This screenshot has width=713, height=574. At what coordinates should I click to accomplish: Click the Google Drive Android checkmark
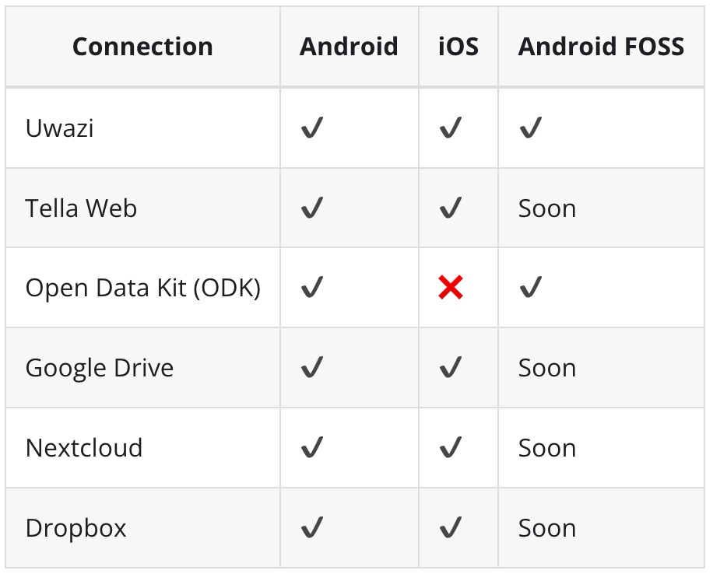(312, 367)
